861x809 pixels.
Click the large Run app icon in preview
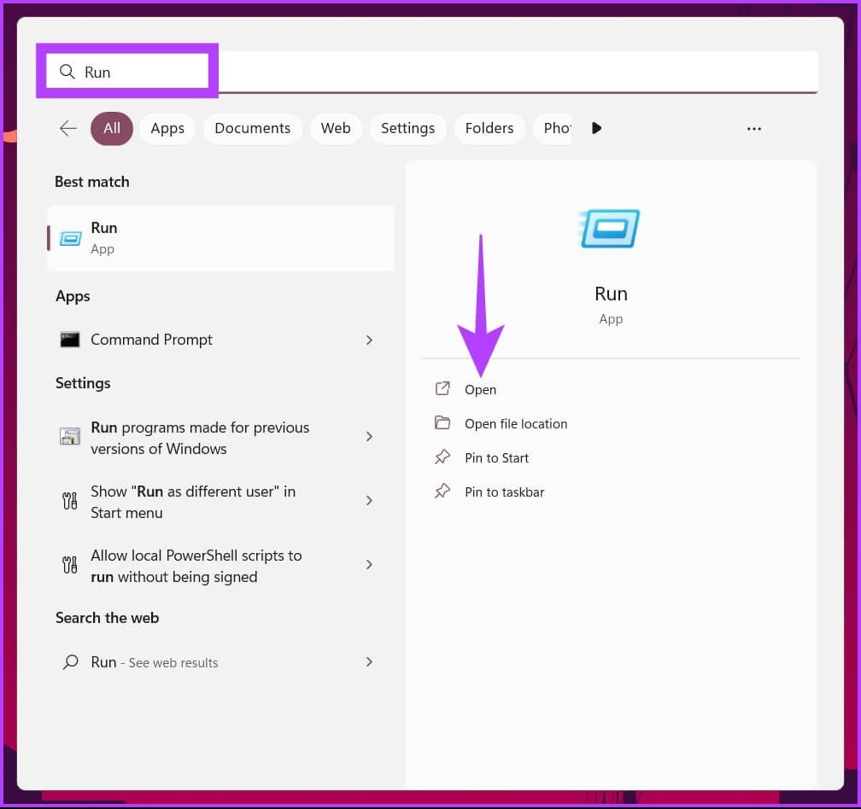click(610, 229)
